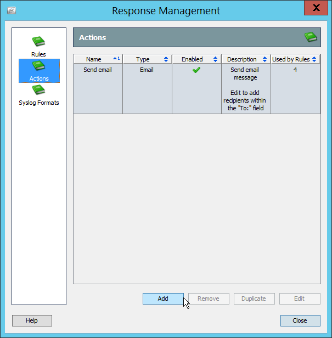The width and height of the screenshot is (332, 338).
Task: Toggle the Enabled checkmark for Send email
Action: tap(196, 70)
